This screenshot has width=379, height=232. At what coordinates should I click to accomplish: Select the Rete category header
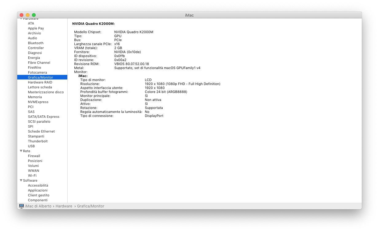(x=27, y=151)
